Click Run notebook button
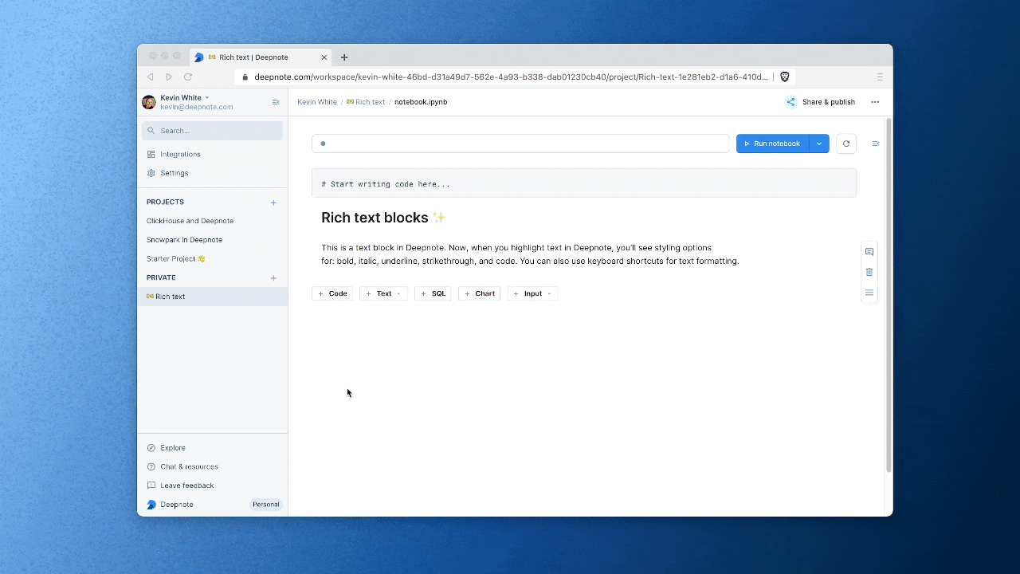 pyautogui.click(x=773, y=143)
